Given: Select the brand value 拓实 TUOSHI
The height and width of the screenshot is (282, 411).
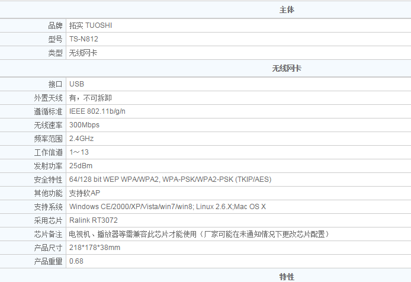Looking at the screenshot, I should (x=90, y=25).
